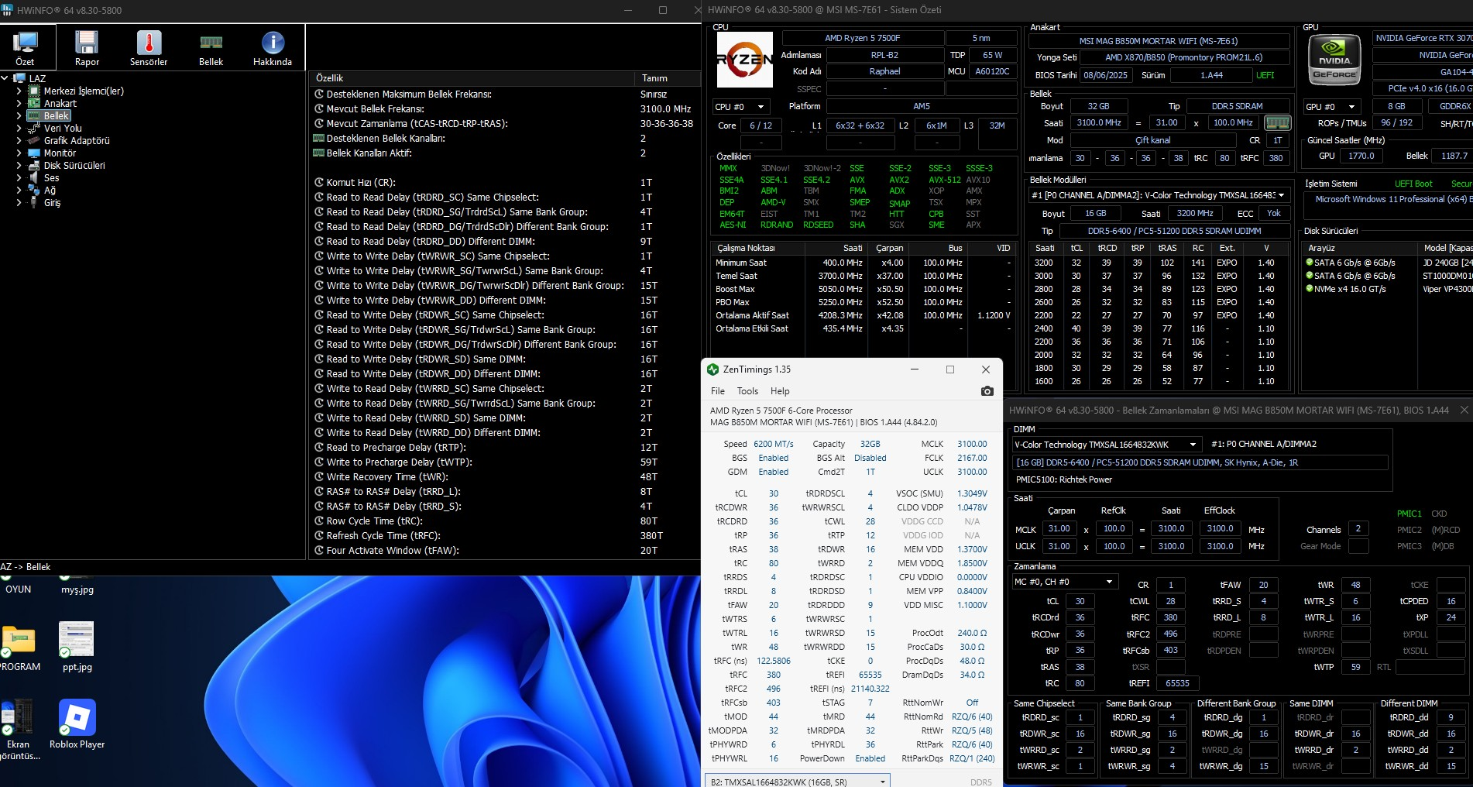
Task: Launch Roblox Player desktop shortcut
Action: coord(77,724)
